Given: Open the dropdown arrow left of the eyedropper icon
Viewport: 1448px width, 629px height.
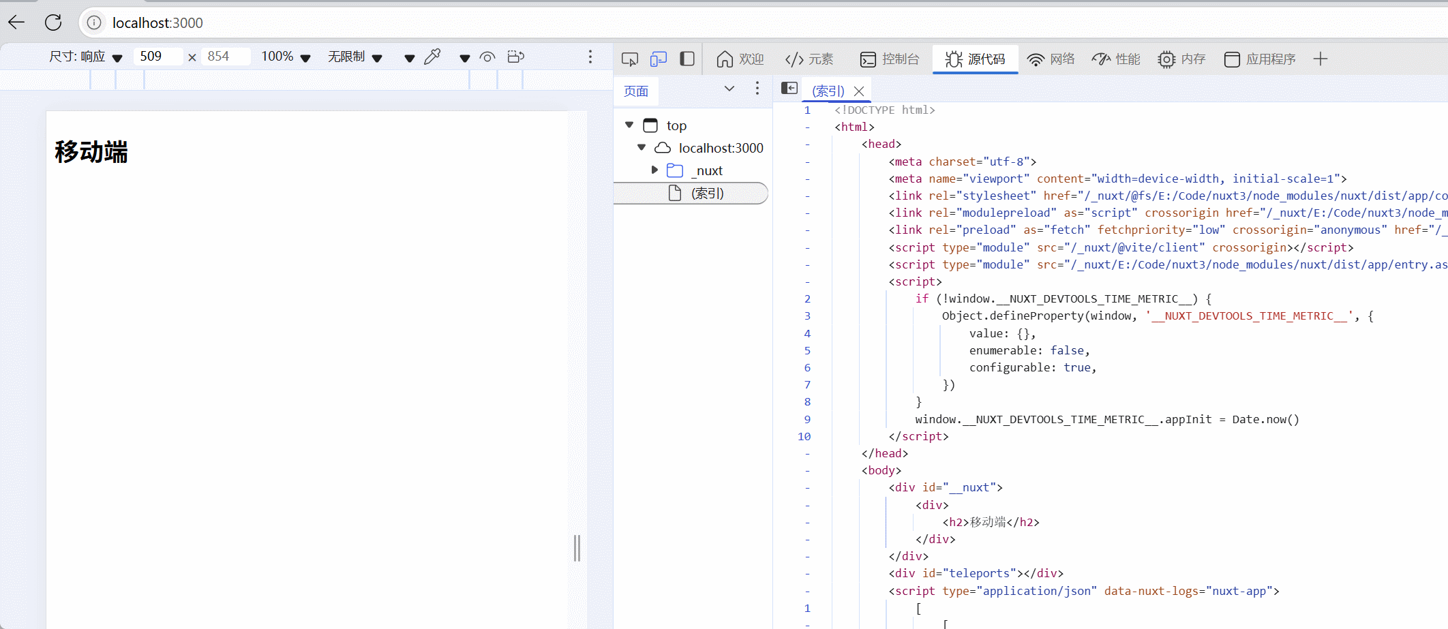Looking at the screenshot, I should [409, 58].
